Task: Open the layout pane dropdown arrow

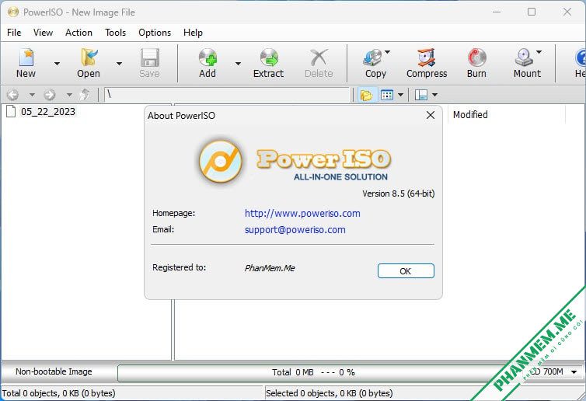Action: (434, 95)
